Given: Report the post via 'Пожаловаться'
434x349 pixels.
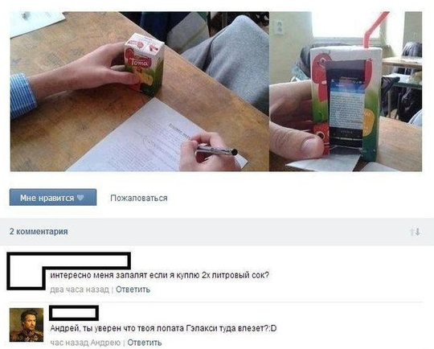Looking at the screenshot, I should click(139, 198).
